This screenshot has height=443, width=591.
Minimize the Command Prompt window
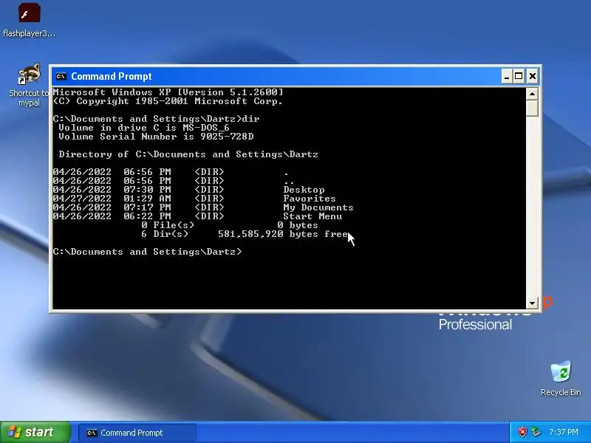coord(507,77)
